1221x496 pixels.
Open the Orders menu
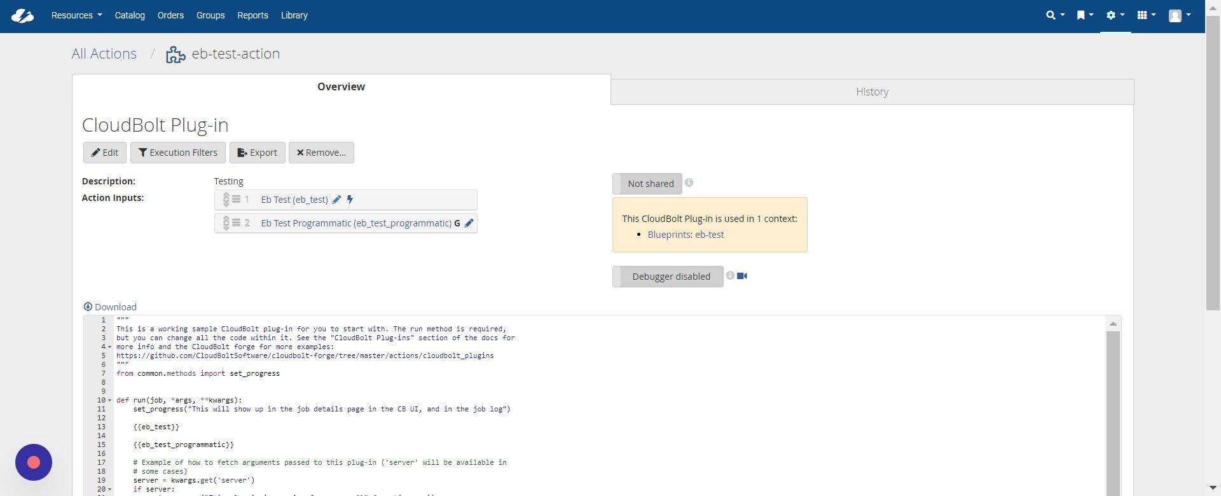pyautogui.click(x=170, y=15)
